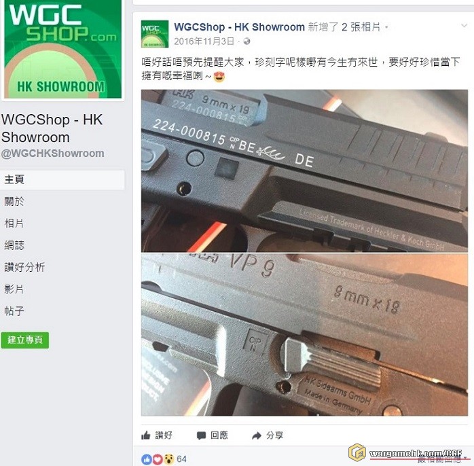Open the 最相關回應 sort dropdown
Viewport: 474px width, 466px height.
click(x=442, y=459)
